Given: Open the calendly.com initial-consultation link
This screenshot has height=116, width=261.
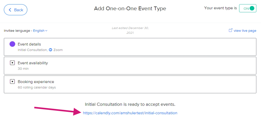Looking at the screenshot, I should [130, 113].
